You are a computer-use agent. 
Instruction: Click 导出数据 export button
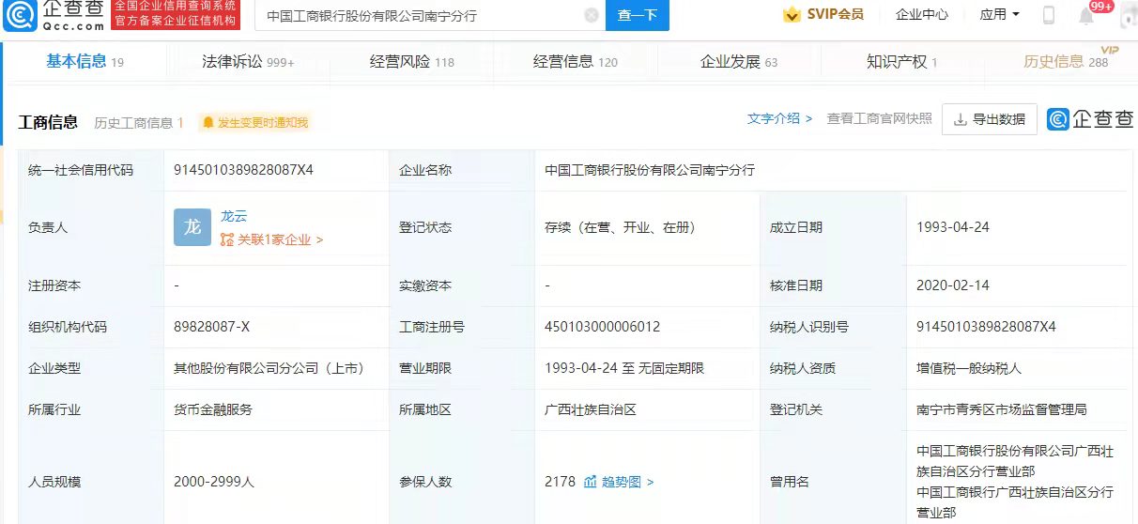click(x=990, y=119)
